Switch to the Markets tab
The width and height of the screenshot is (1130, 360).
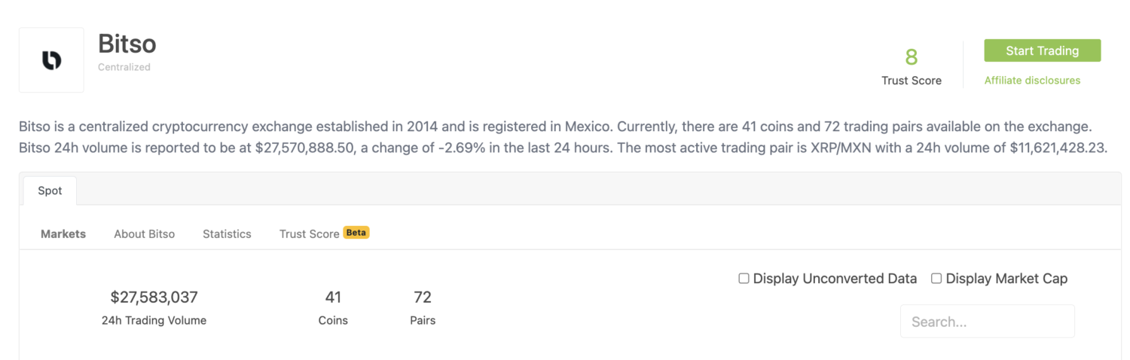click(x=63, y=234)
